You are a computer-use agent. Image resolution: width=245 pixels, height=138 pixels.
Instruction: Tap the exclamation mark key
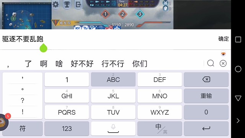pos(23,112)
